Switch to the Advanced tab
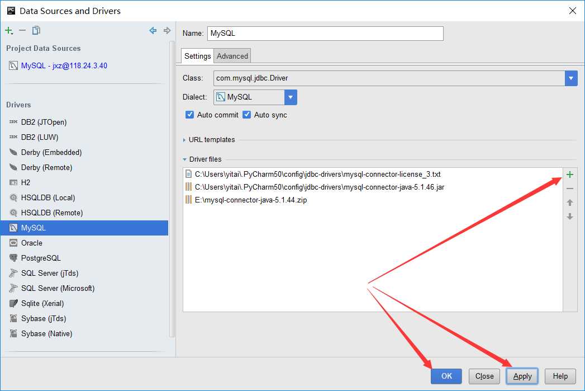This screenshot has height=391, width=585. click(x=232, y=56)
